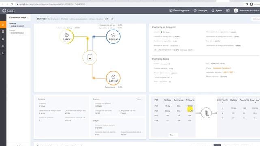Open the chart sidebar icon
This screenshot has height=146, width=260.
(x=3, y=39)
